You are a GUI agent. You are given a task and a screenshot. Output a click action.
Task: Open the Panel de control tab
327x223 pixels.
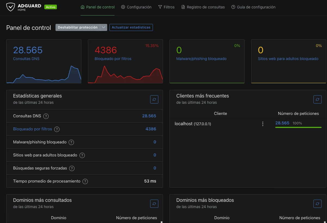pyautogui.click(x=98, y=7)
